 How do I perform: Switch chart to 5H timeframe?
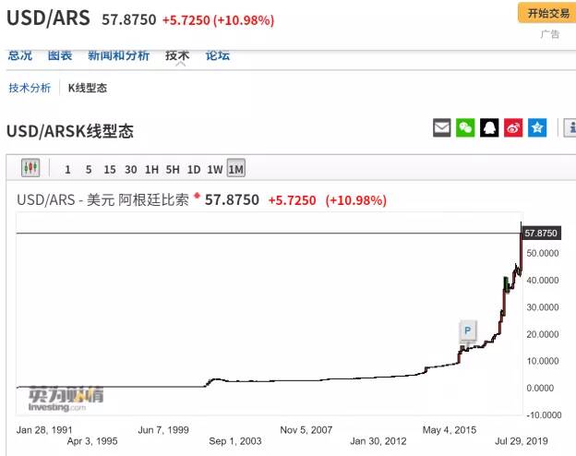click(x=173, y=170)
